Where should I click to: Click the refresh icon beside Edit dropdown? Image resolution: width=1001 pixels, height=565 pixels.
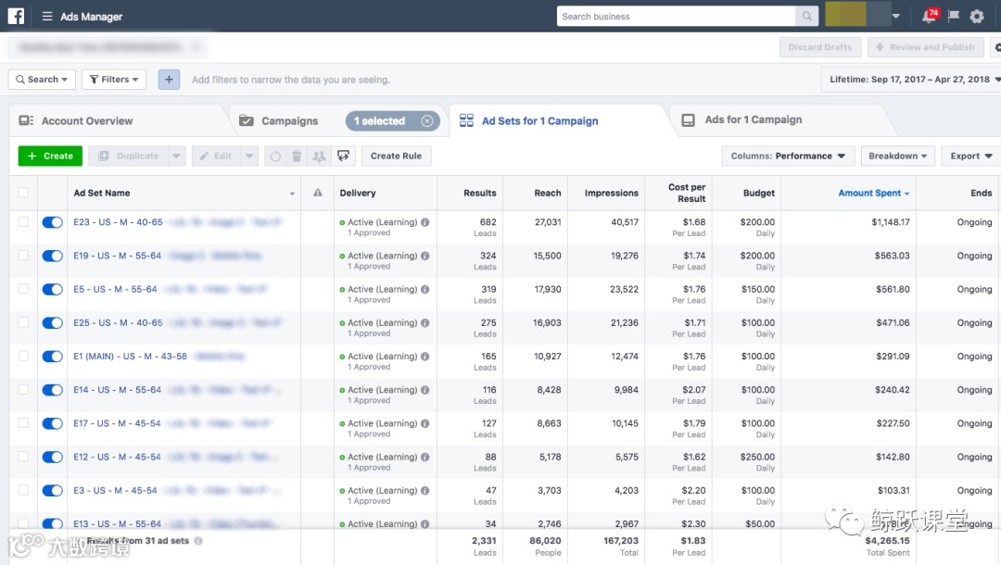tap(275, 156)
